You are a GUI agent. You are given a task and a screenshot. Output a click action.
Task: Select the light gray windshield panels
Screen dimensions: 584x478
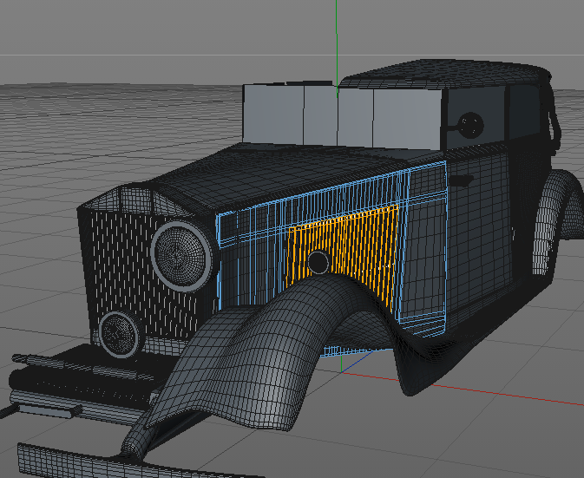tap(342, 116)
